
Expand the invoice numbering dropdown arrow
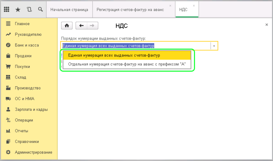[214, 46]
